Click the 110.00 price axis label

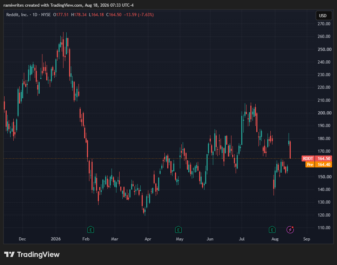[324, 228]
